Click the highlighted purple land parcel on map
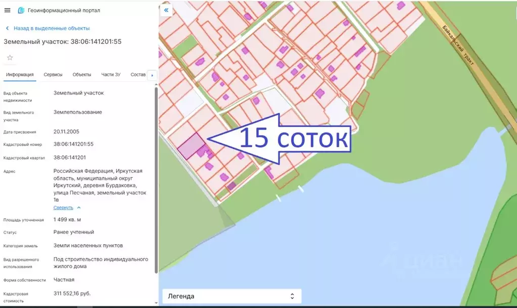This screenshot has height=308, width=517. tap(192, 146)
